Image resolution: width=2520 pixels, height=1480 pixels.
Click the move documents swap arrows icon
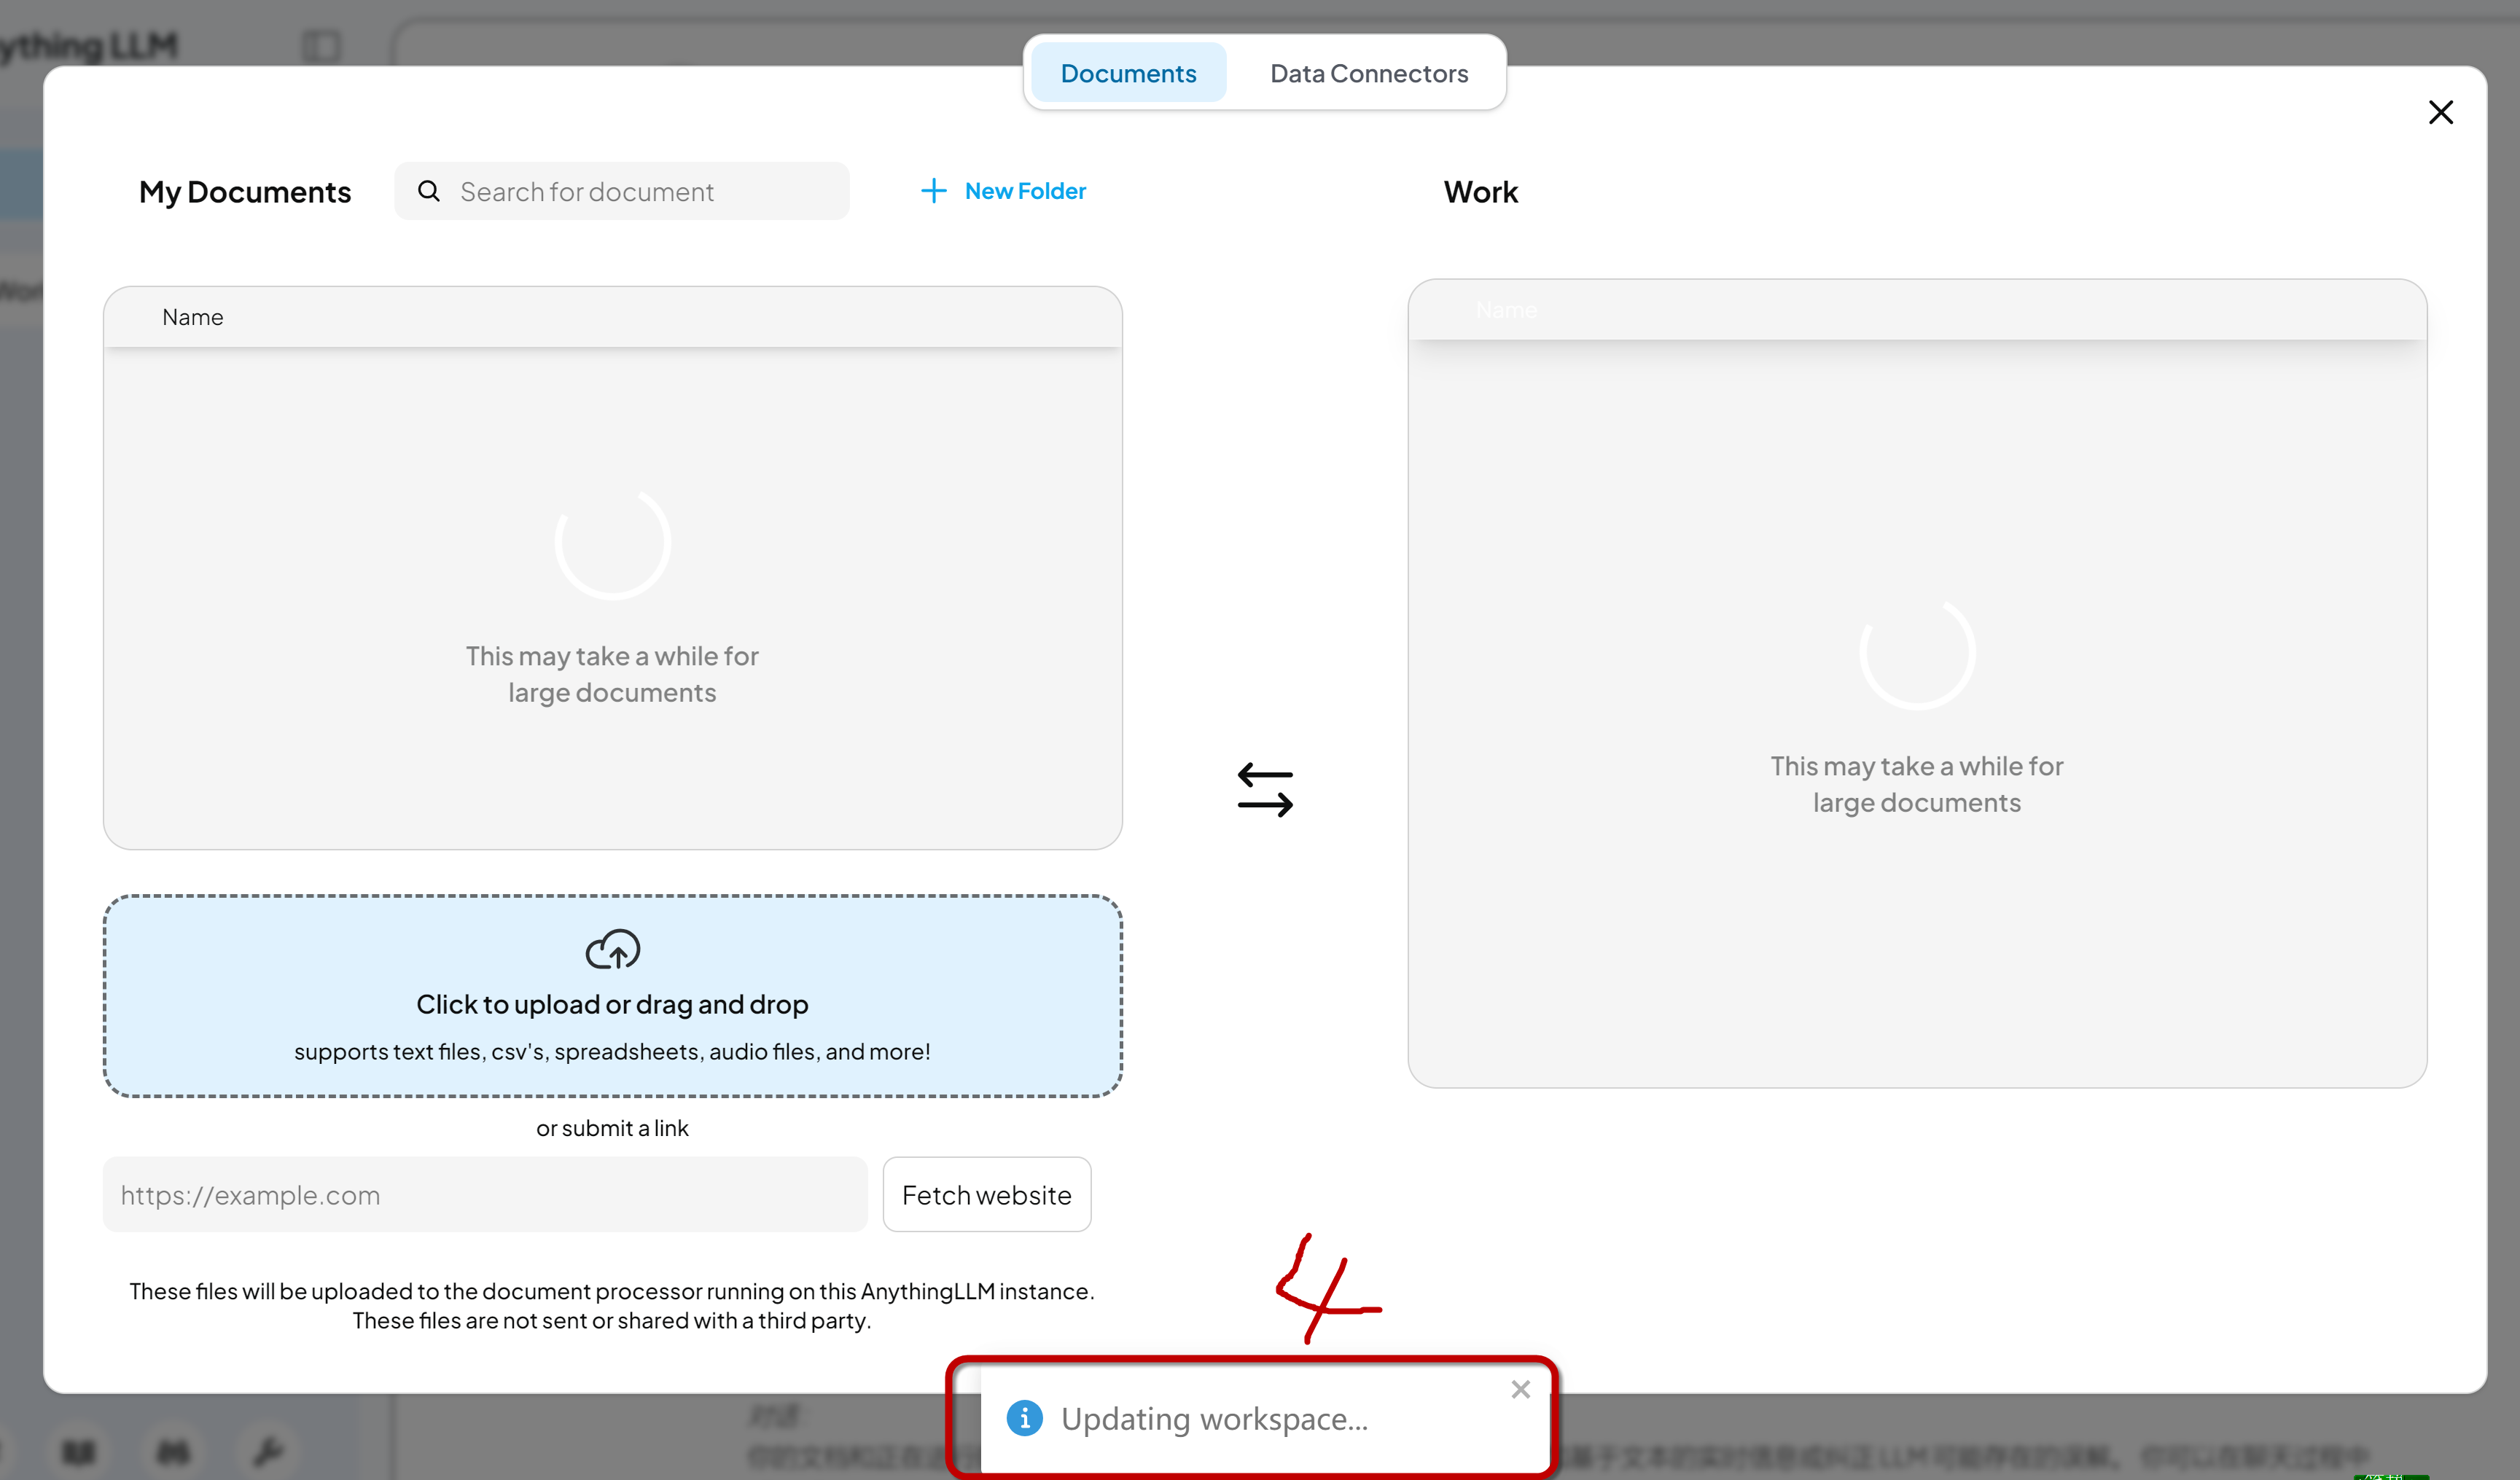[1265, 789]
